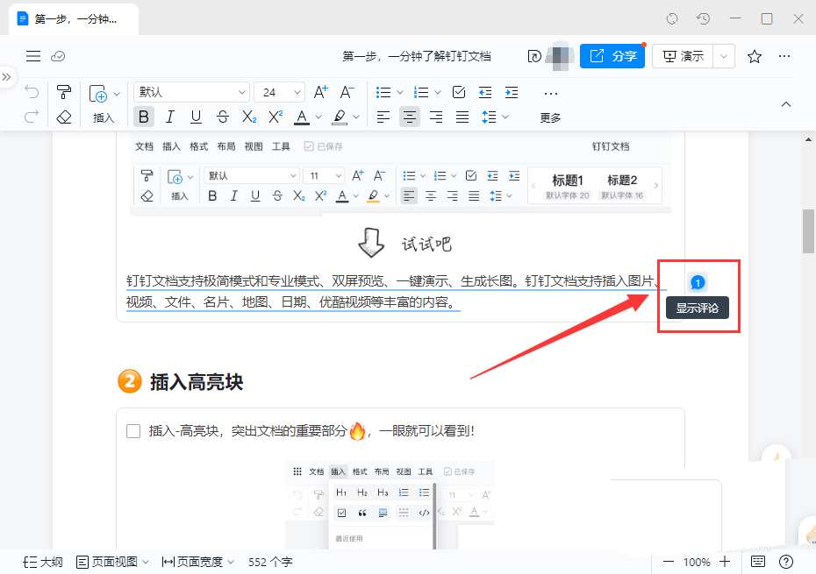Screen dimensions: 816x574
Task: Expand line spacing options arrow in top toolbar
Action: (x=505, y=117)
